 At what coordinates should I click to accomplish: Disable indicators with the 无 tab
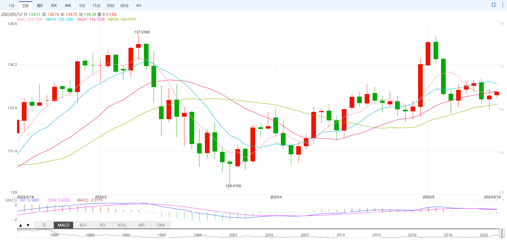[44, 225]
